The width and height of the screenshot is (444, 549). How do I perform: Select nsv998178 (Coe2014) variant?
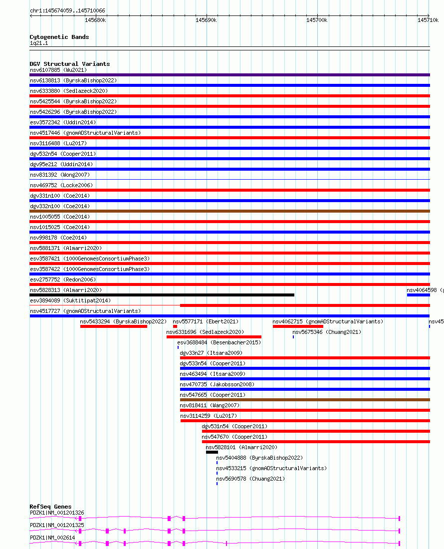(x=58, y=238)
